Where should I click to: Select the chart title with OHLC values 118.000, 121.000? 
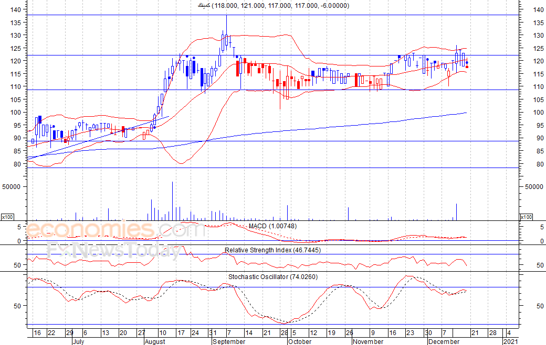274,6
